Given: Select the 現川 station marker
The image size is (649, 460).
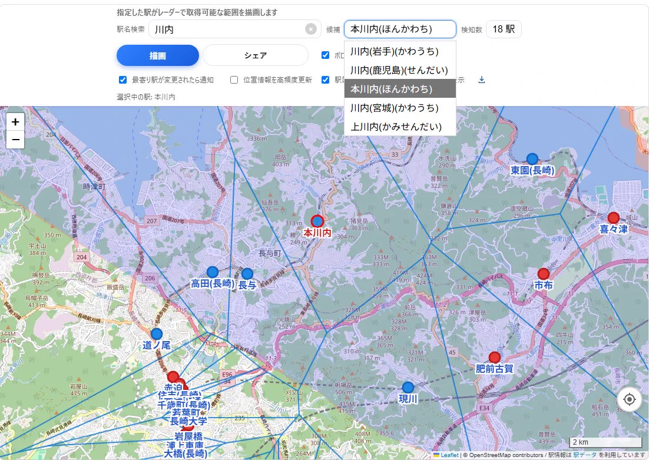Looking at the screenshot, I should click(408, 388).
